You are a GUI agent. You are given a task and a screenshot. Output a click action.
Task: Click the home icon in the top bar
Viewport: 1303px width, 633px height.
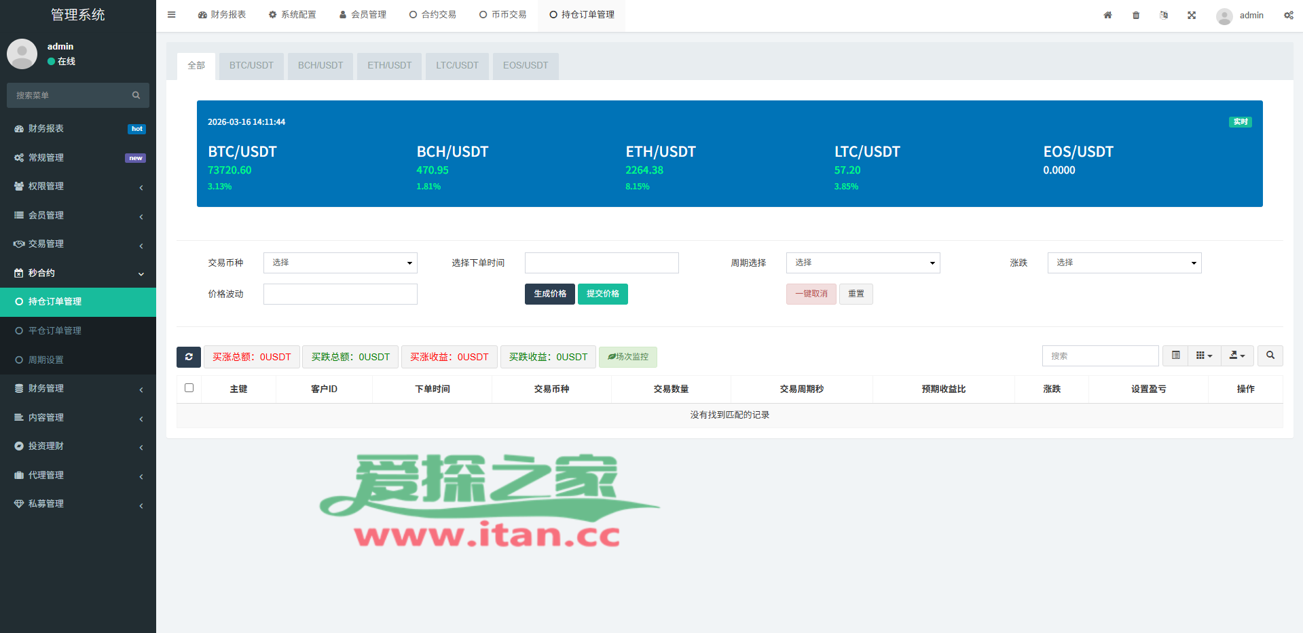tap(1107, 15)
